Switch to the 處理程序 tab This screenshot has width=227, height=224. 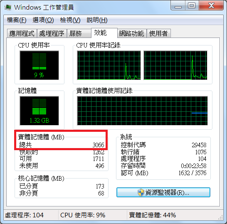pos(52,33)
